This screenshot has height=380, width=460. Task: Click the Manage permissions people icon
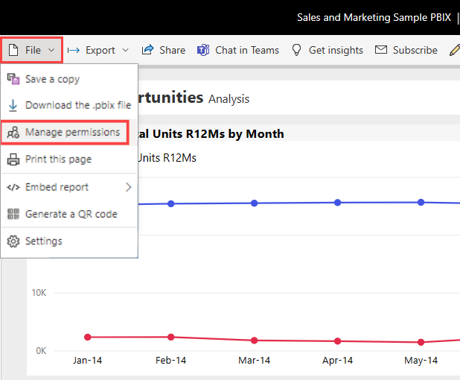[x=13, y=133]
